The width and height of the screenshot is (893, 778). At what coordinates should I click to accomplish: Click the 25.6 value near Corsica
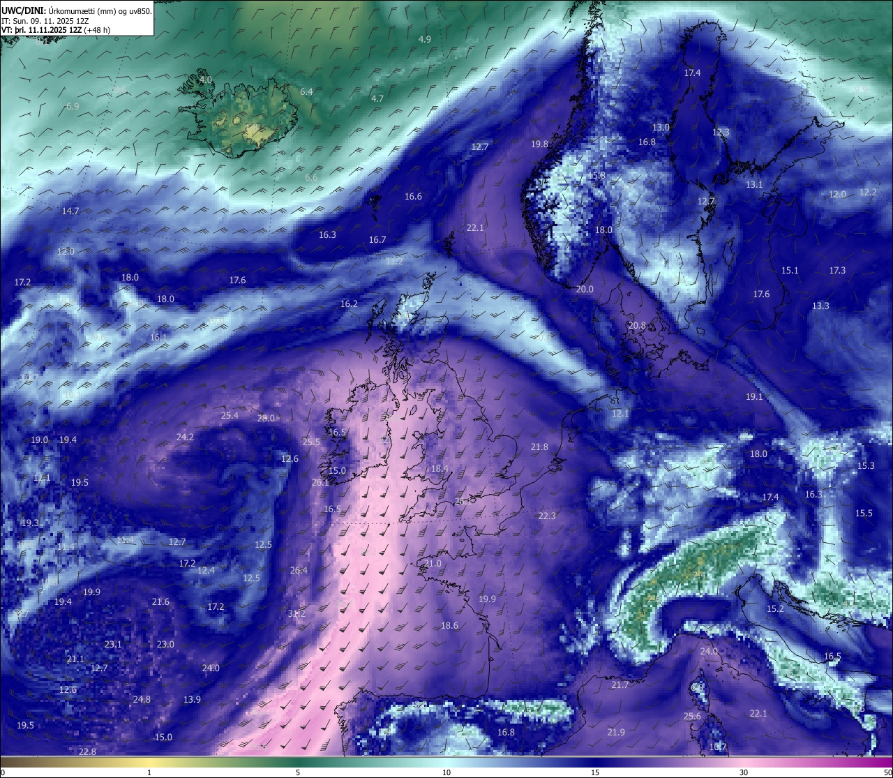(x=692, y=717)
